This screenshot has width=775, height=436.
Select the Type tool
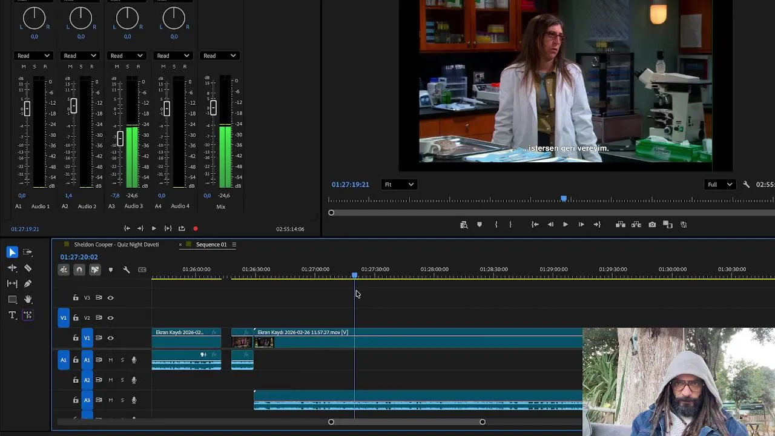(x=12, y=315)
